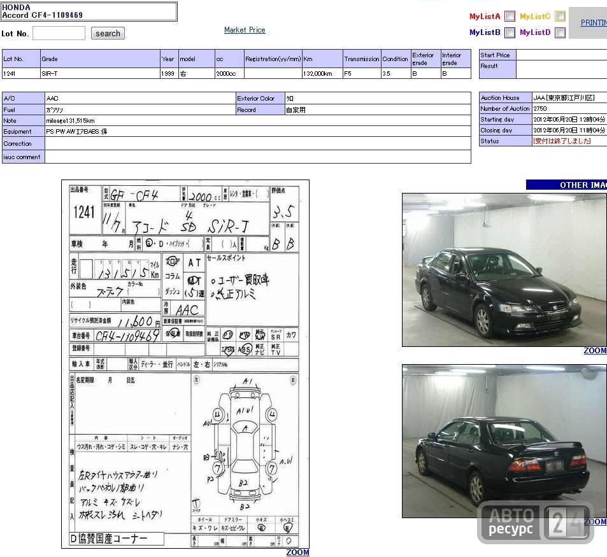Select the condition value 3.5

396,73
